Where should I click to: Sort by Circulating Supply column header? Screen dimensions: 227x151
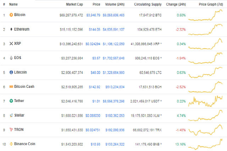coord(148,4)
